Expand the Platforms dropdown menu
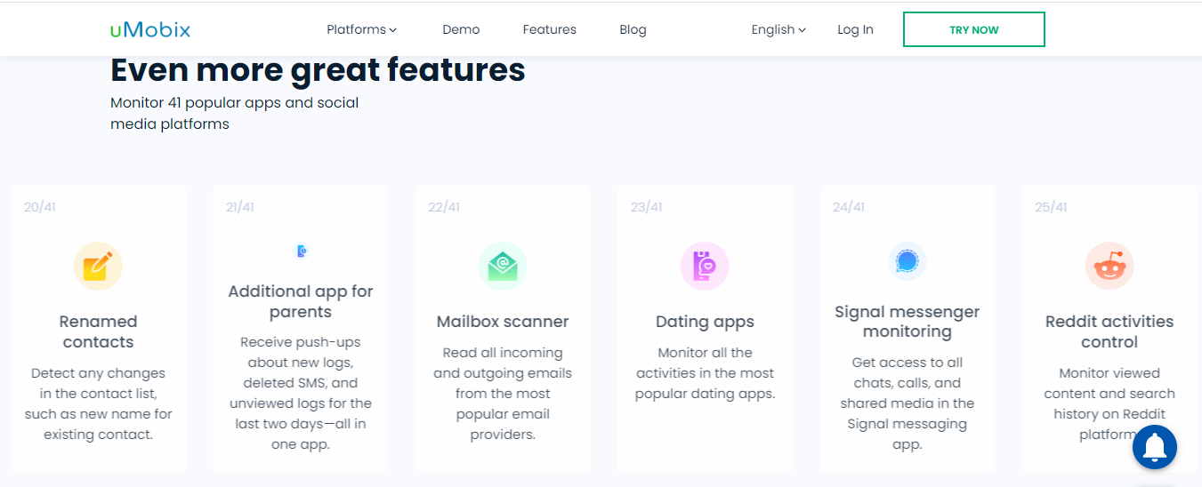 [x=361, y=29]
